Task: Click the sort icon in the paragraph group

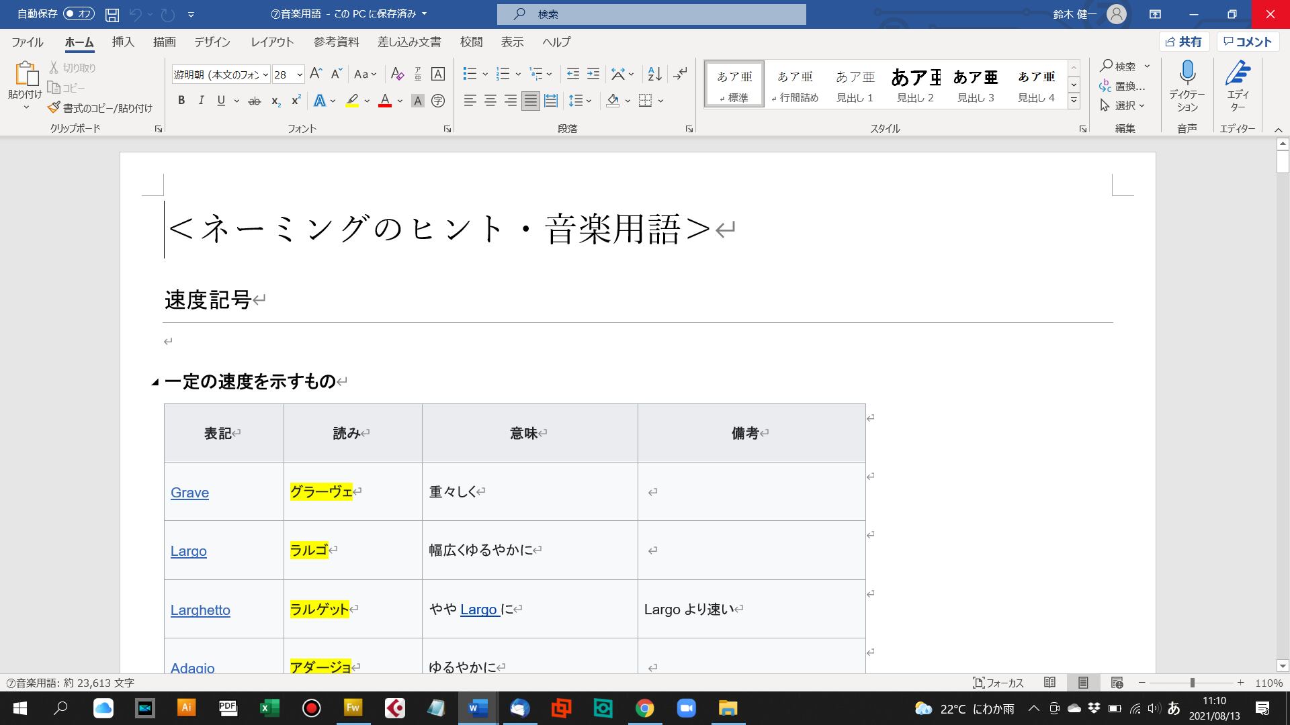Action: (x=654, y=74)
